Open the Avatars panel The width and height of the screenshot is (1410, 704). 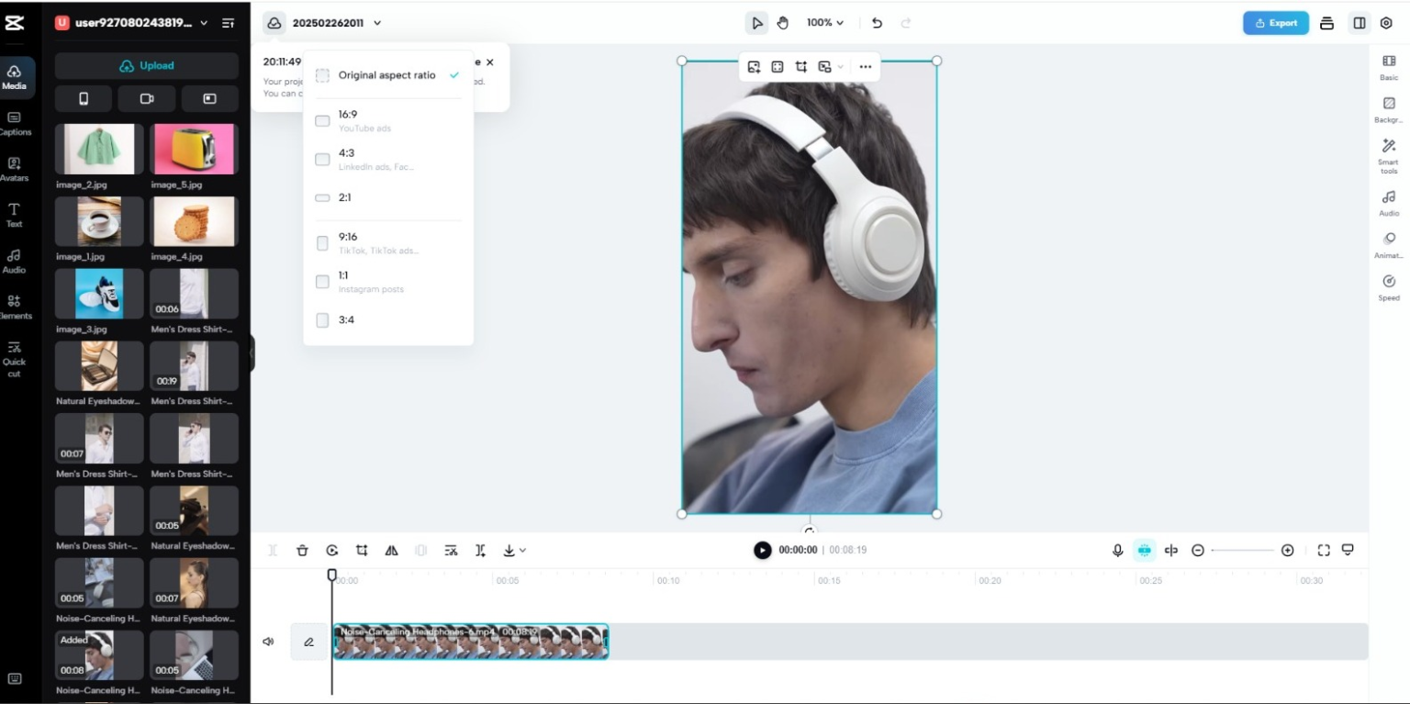[x=14, y=170]
